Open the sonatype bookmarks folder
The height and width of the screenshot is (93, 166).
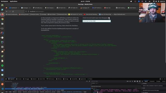click(x=43, y=14)
